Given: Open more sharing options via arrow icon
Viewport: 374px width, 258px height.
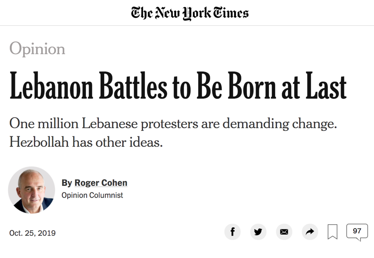Looking at the screenshot, I should 310,232.
